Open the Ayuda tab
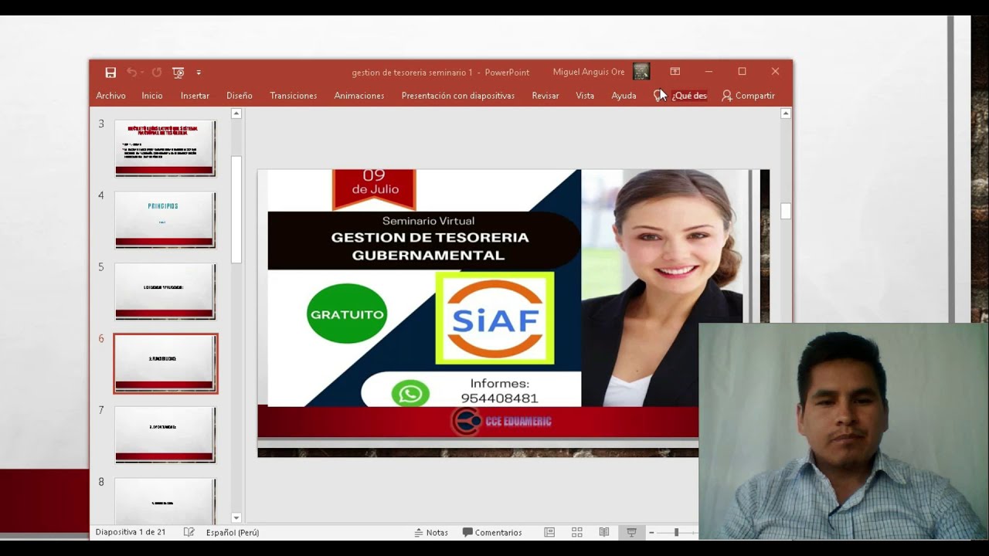 point(624,96)
